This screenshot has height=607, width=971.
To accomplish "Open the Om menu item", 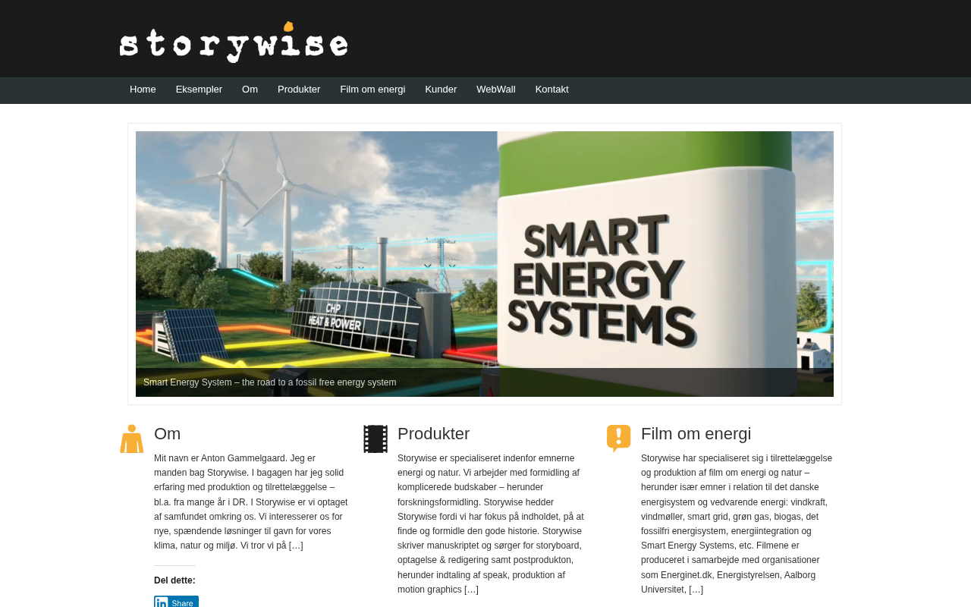I will (x=250, y=90).
